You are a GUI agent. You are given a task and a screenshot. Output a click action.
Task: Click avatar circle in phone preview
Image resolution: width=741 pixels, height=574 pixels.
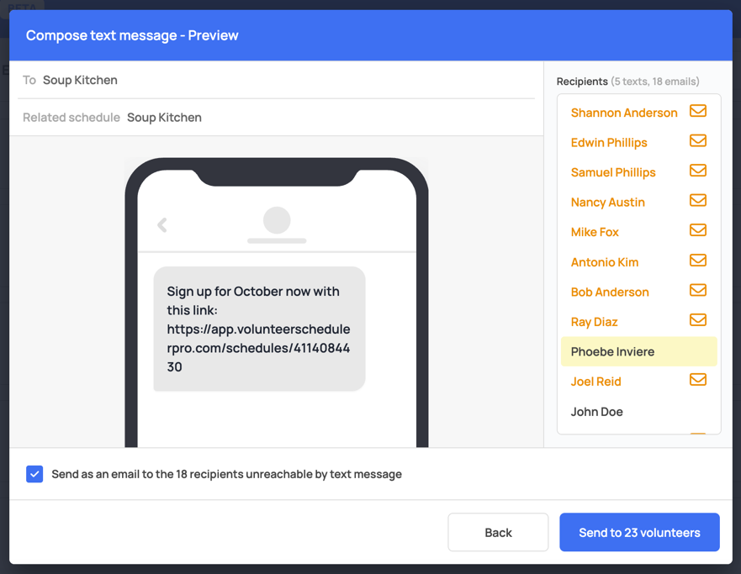(x=277, y=220)
